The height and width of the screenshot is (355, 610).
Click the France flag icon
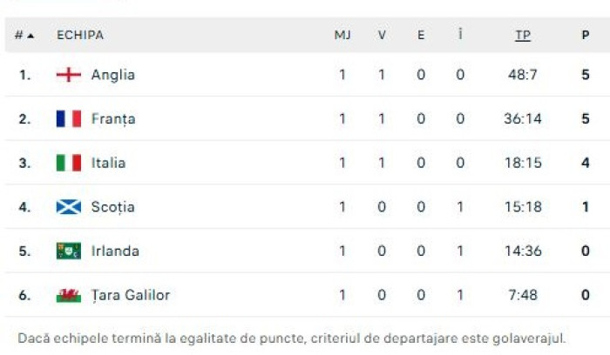(x=69, y=119)
